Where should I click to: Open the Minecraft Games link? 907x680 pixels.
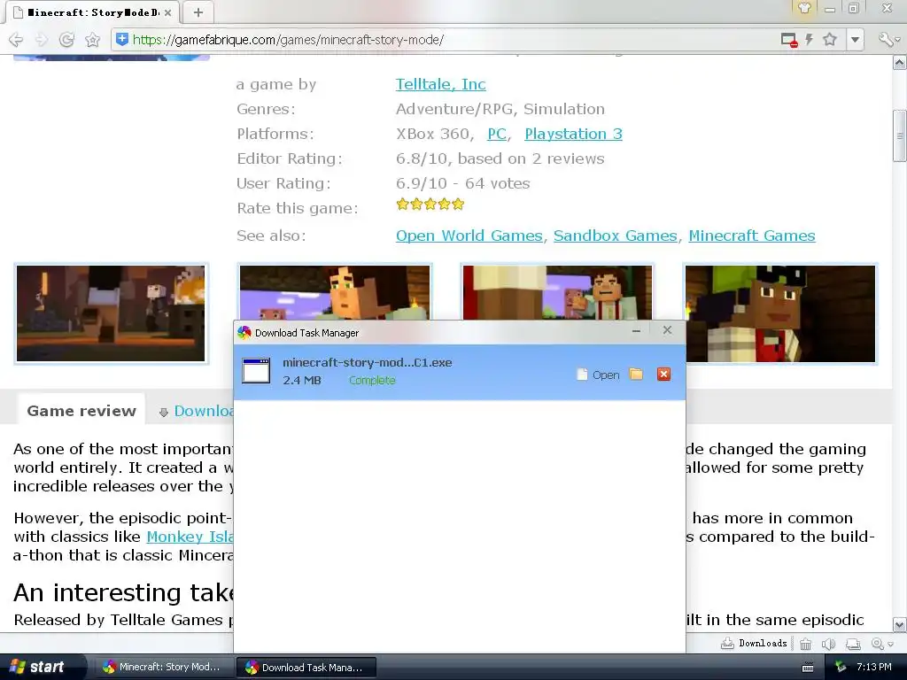click(751, 236)
